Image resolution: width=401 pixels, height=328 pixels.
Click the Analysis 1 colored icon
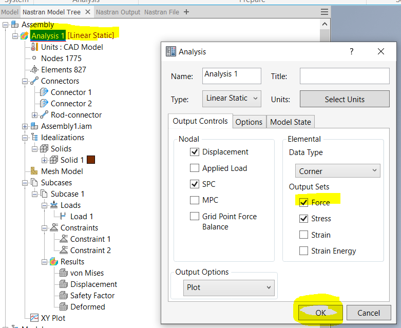coord(25,36)
